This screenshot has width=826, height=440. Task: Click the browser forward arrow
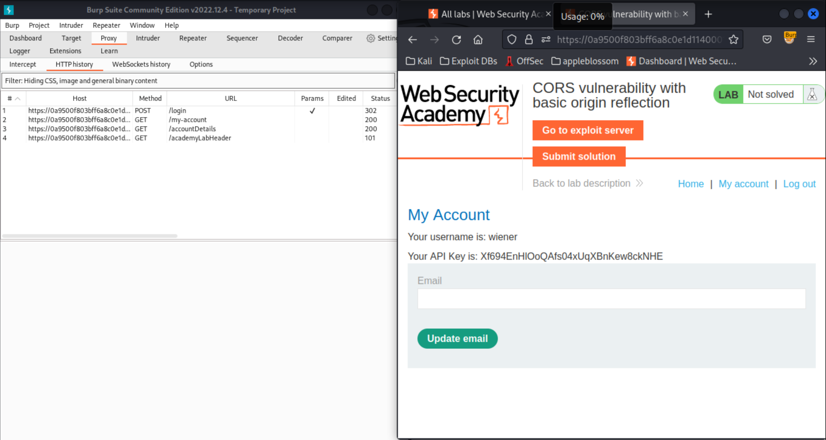[434, 40]
